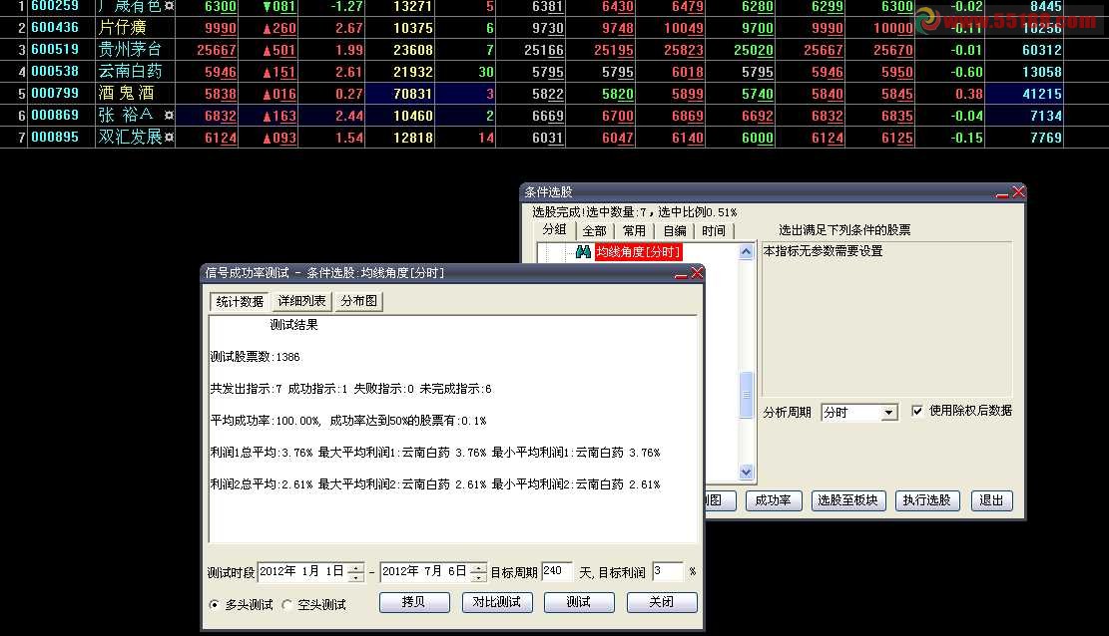1109x636 pixels.
Task: Click stock code 600436
Action: [x=55, y=28]
